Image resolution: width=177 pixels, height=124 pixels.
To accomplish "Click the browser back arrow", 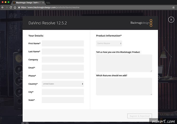I will pos(3,7).
